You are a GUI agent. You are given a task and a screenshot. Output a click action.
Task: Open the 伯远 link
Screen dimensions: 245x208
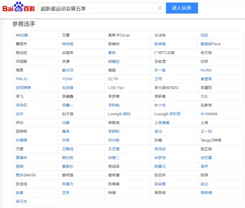tap(204, 35)
